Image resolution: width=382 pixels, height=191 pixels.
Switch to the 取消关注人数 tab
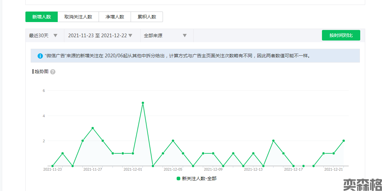(78, 17)
